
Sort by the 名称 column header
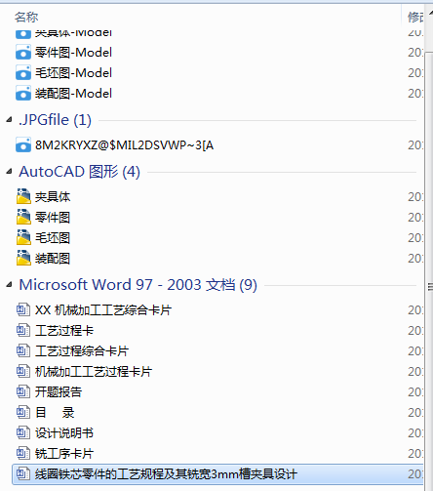coord(26,17)
